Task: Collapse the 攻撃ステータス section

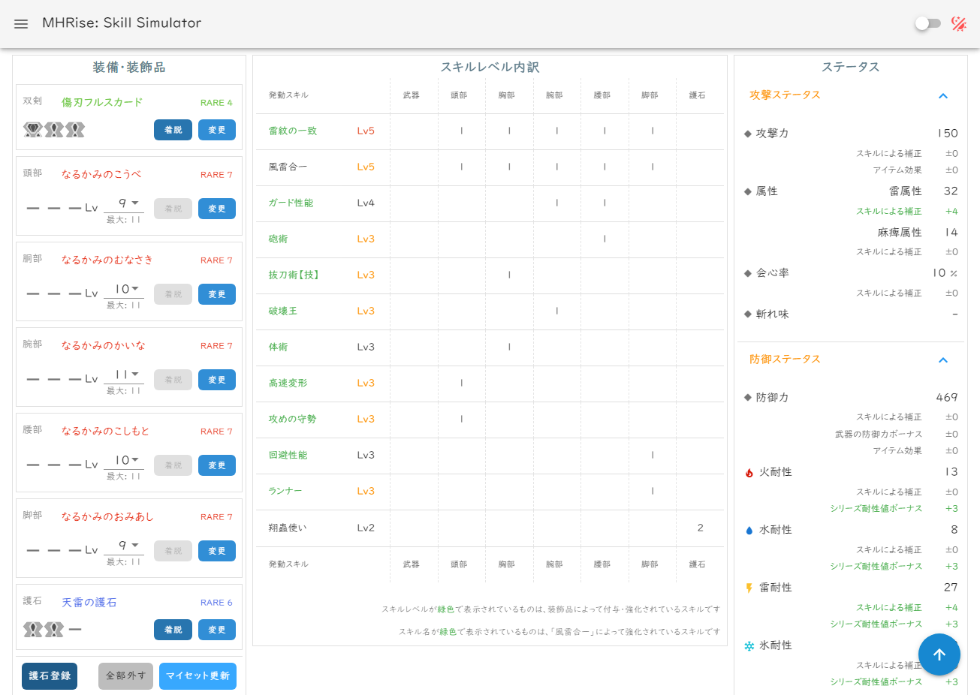Action: point(942,96)
